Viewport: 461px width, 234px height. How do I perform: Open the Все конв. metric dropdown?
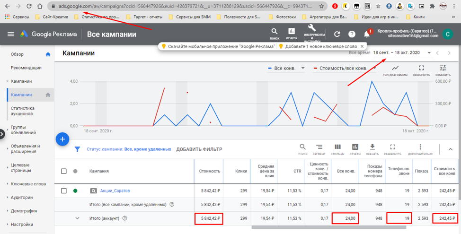[x=286, y=68]
